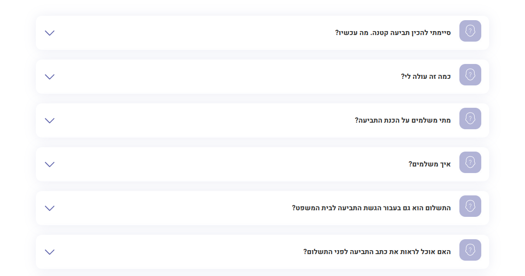Click the heading 'מתי משלמים על הכנת התביעה?'
The height and width of the screenshot is (276, 525).
tap(402, 120)
